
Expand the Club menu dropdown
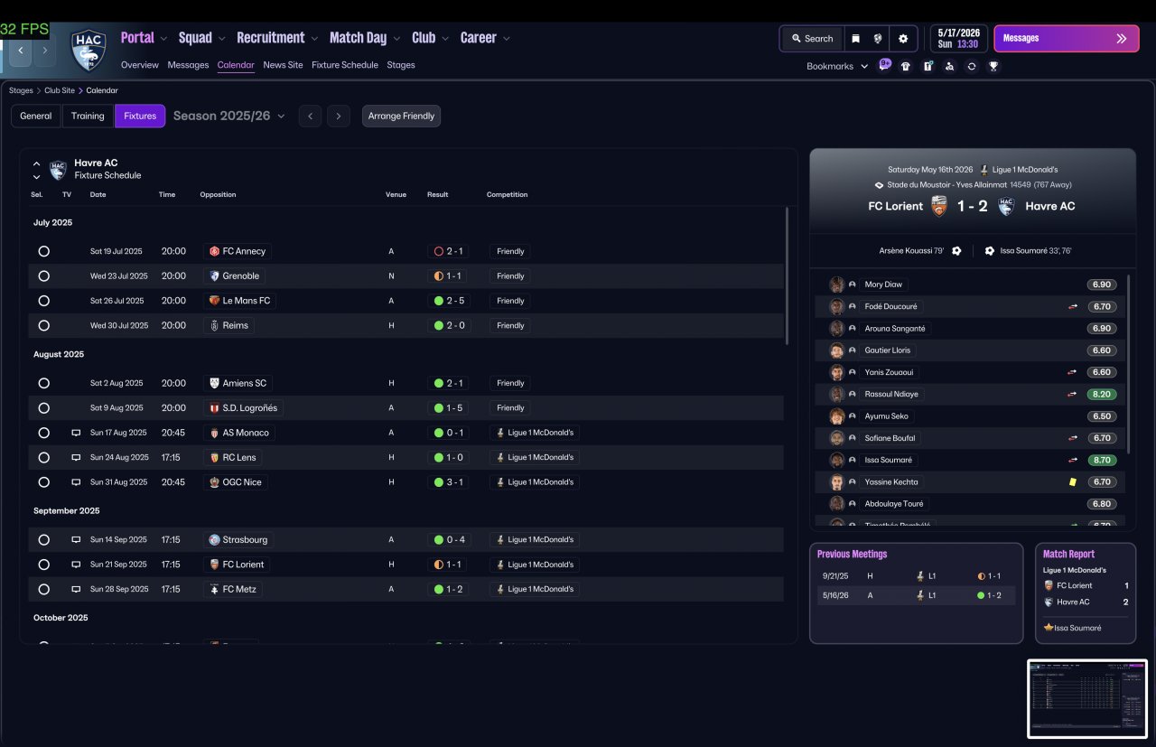click(x=445, y=38)
